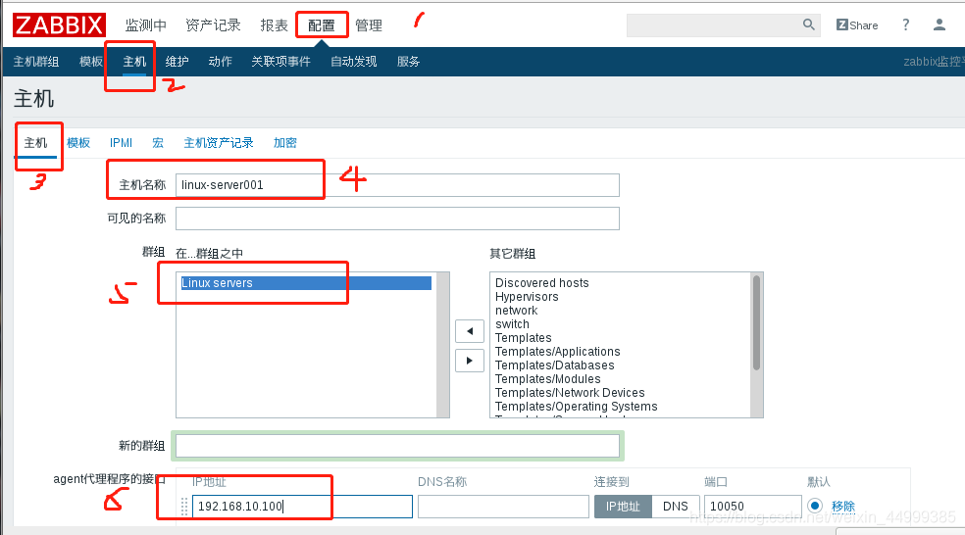This screenshot has height=535, width=965.
Task: Click the right arrow group move button
Action: coord(470,361)
